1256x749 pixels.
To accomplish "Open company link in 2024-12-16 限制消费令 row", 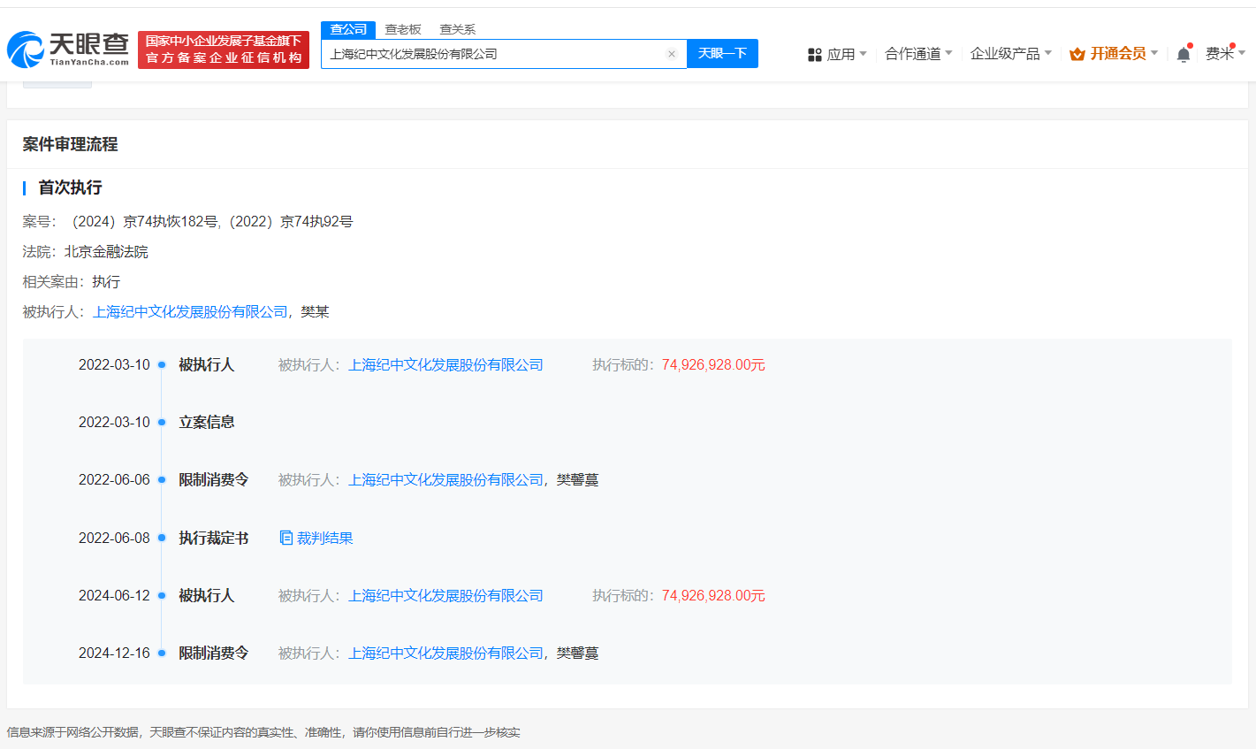I will [x=445, y=653].
